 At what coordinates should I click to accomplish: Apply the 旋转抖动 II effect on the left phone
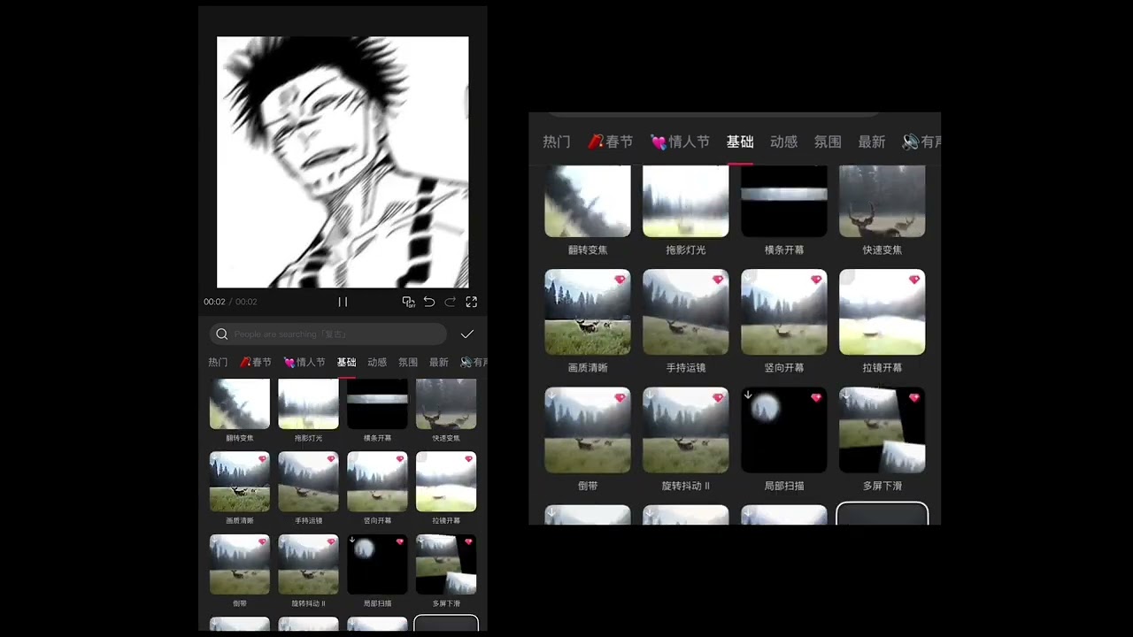click(x=309, y=564)
